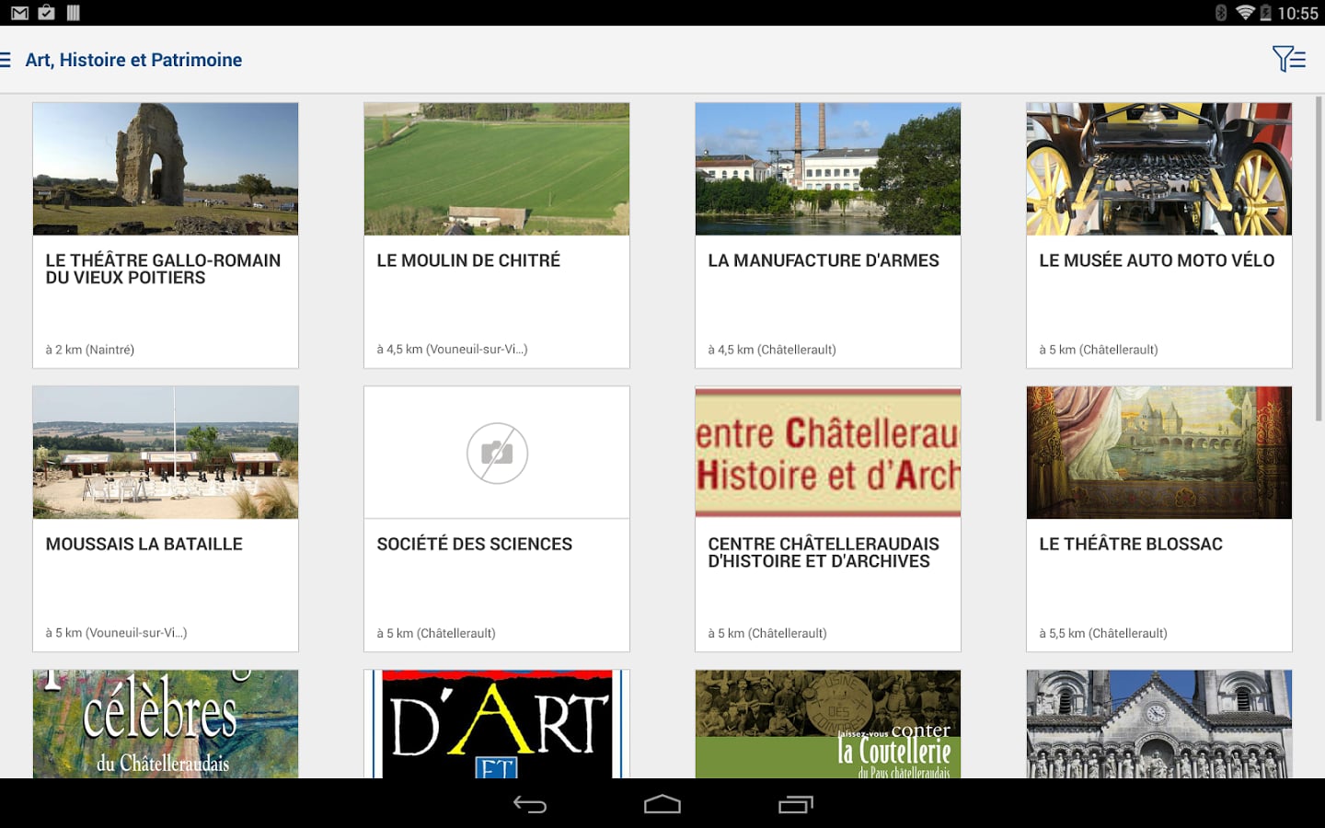Select 'CENTRE CHÂTELLERAUDAIS D'HISTOIRE ET D'ARCHIVES' title
The image size is (1325, 828).
(x=824, y=552)
